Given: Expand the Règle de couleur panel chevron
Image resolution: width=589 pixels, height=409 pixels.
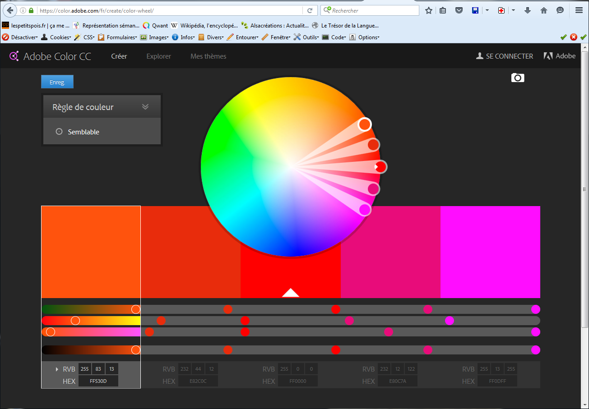Looking at the screenshot, I should coord(145,107).
